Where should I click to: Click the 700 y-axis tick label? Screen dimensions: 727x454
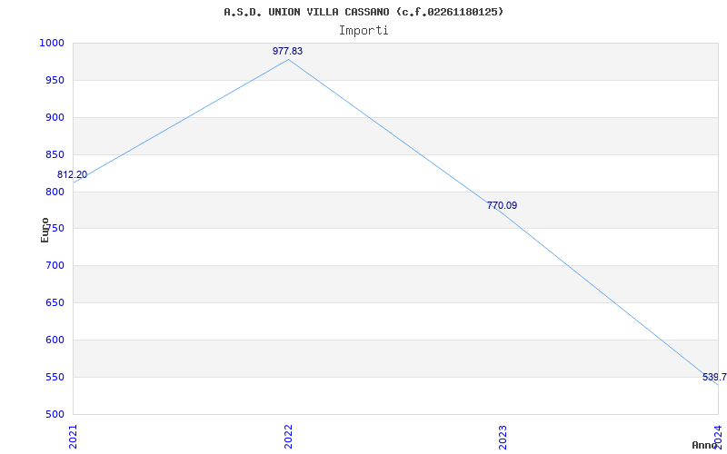tap(55, 265)
